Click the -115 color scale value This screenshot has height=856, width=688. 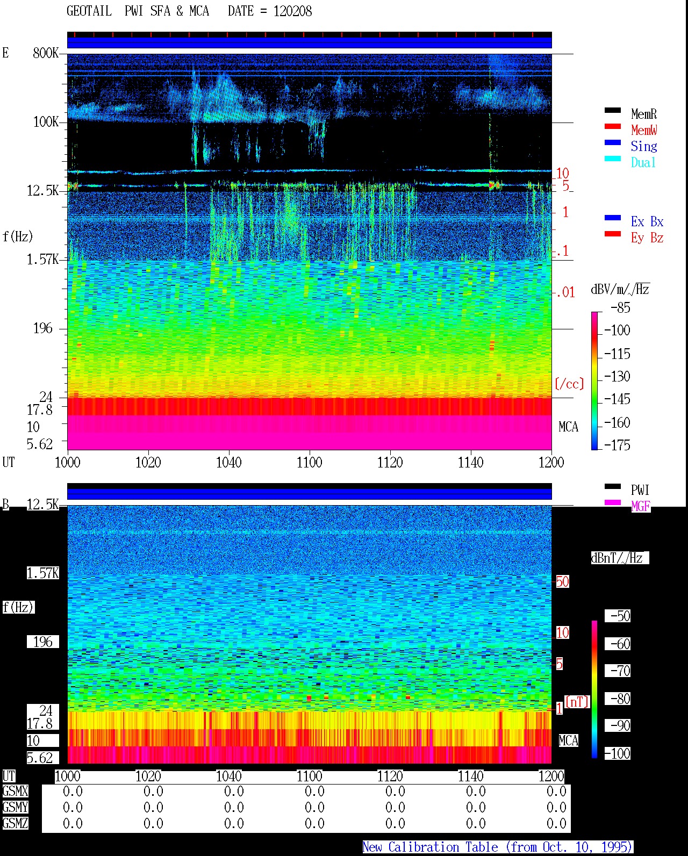coord(617,354)
